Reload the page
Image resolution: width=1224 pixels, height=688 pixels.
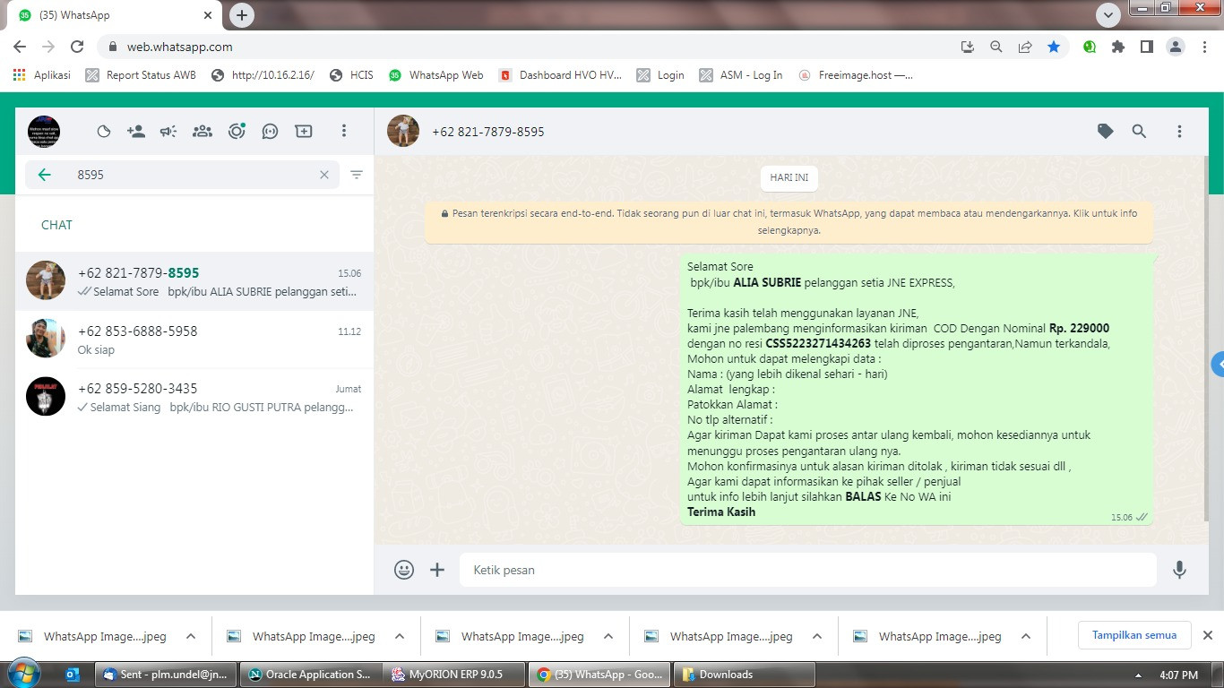pyautogui.click(x=77, y=47)
